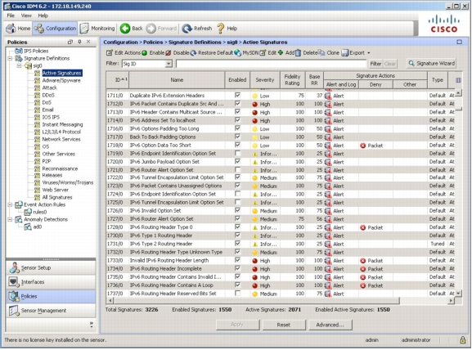Image resolution: width=472 pixels, height=350 pixels.
Task: Click the Restore Default icon
Action: (193, 53)
